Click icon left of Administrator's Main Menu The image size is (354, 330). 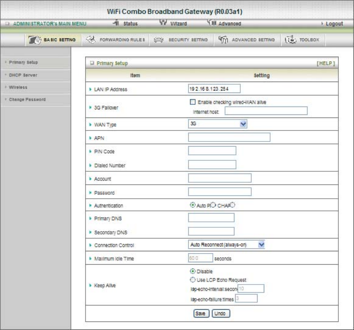pyautogui.click(x=8, y=24)
